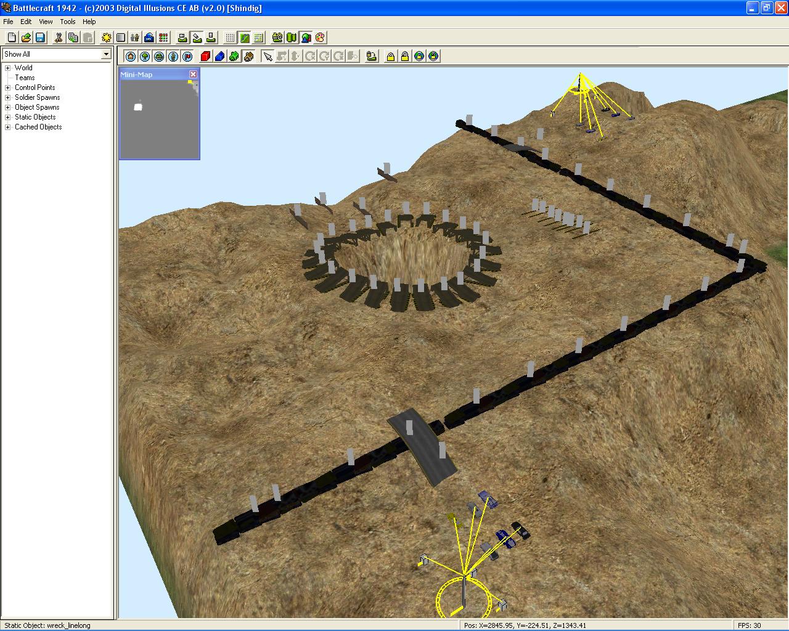
Task: Open the Tools menu
Action: [x=68, y=22]
